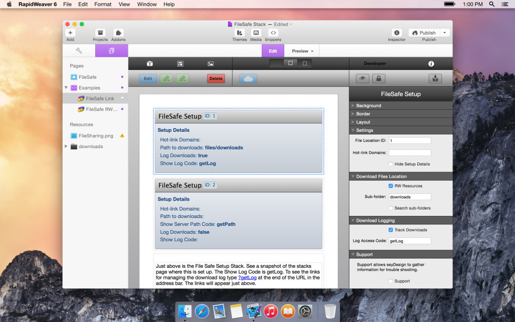This screenshot has width=515, height=322.
Task: Switch to Edit mode tab
Action: (x=273, y=51)
